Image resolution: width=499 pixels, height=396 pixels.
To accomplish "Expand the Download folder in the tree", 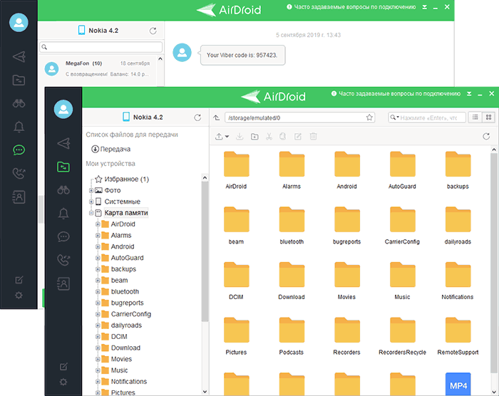I will tap(98, 348).
